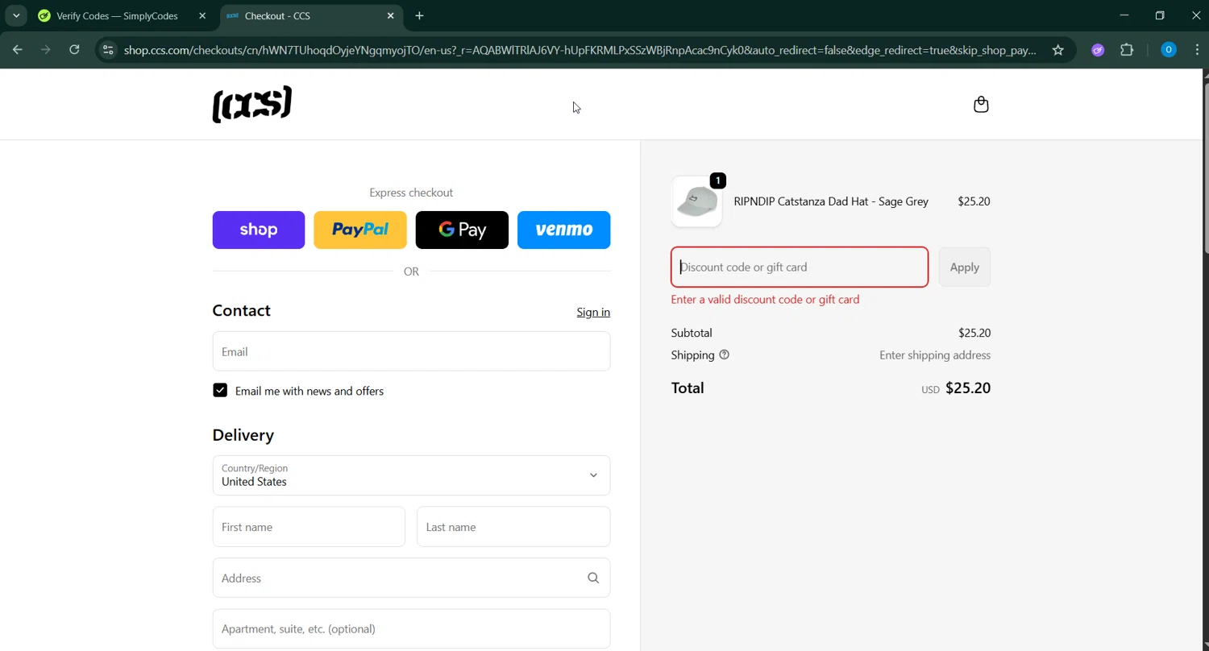The width and height of the screenshot is (1209, 651).
Task: Click the Apartment, suite, etc. field
Action: coord(411,628)
